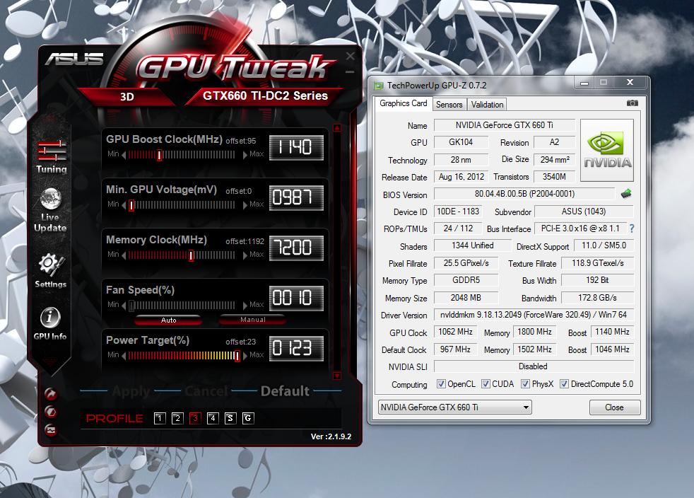Select the 3D mode tab in GPU Tweak
The width and height of the screenshot is (694, 498).
[x=127, y=97]
